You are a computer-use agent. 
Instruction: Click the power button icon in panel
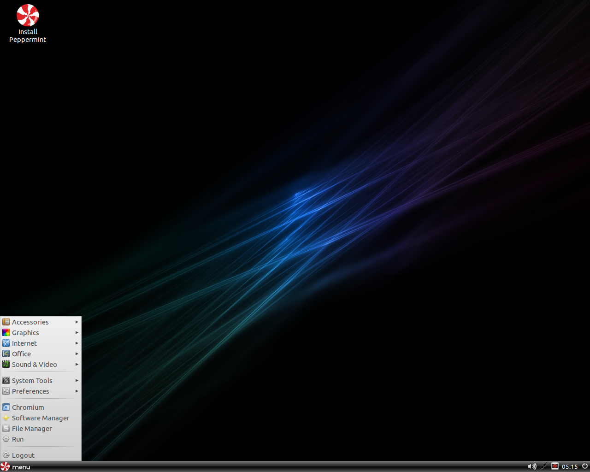coord(585,466)
